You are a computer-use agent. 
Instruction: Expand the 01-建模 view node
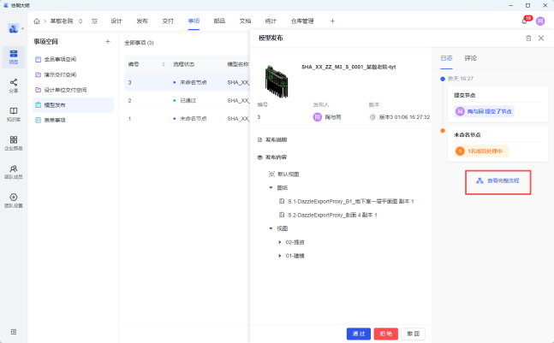point(280,256)
